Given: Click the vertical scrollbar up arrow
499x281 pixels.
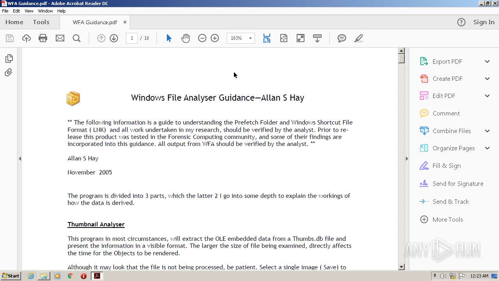Looking at the screenshot, I should point(402,51).
